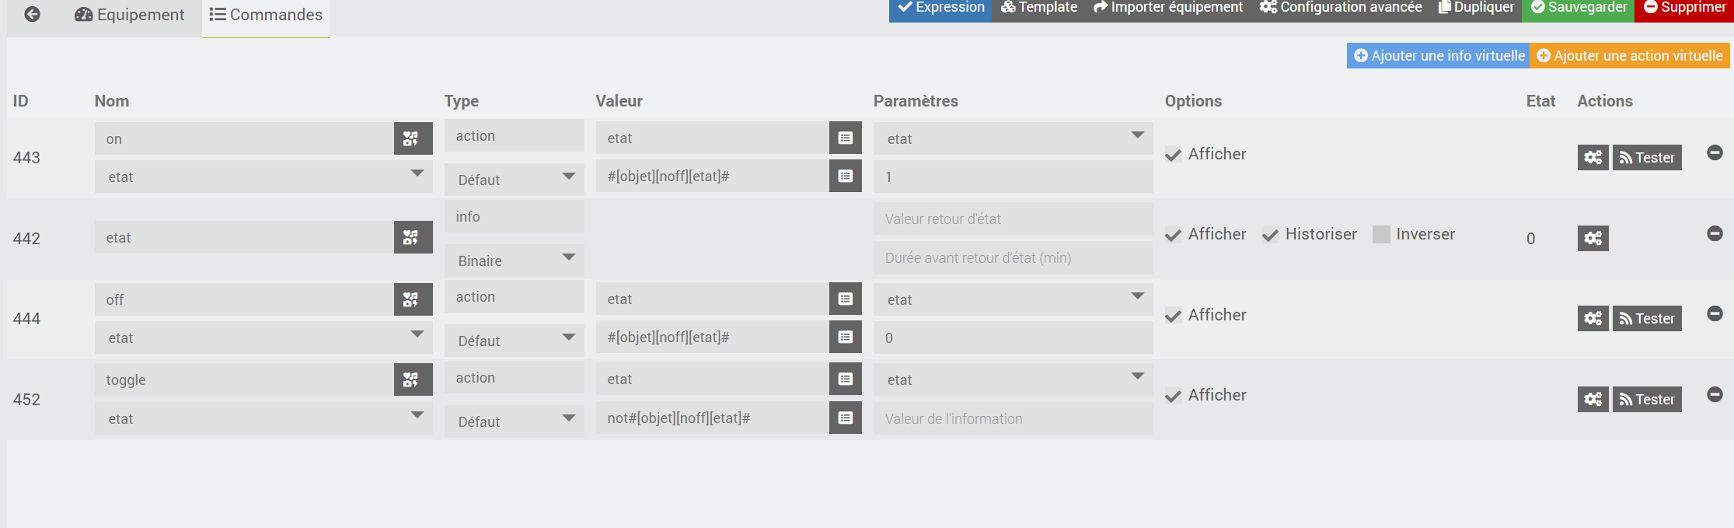Screen dimensions: 1734x528
Task: Click the 'Valeur retour d'état' input field
Action: [x=1013, y=219]
